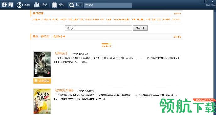Select hot keyword 校花的贴身高手
The width and height of the screenshot is (216, 115).
(92, 19)
